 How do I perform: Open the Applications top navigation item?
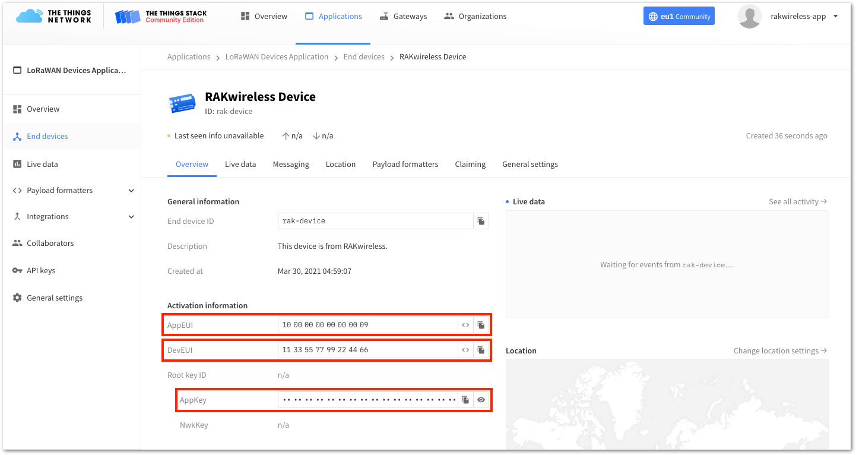click(x=333, y=17)
